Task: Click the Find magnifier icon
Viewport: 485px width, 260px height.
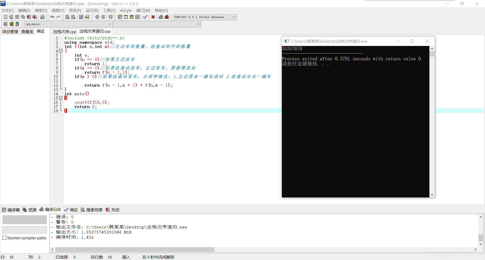Action: point(67,17)
